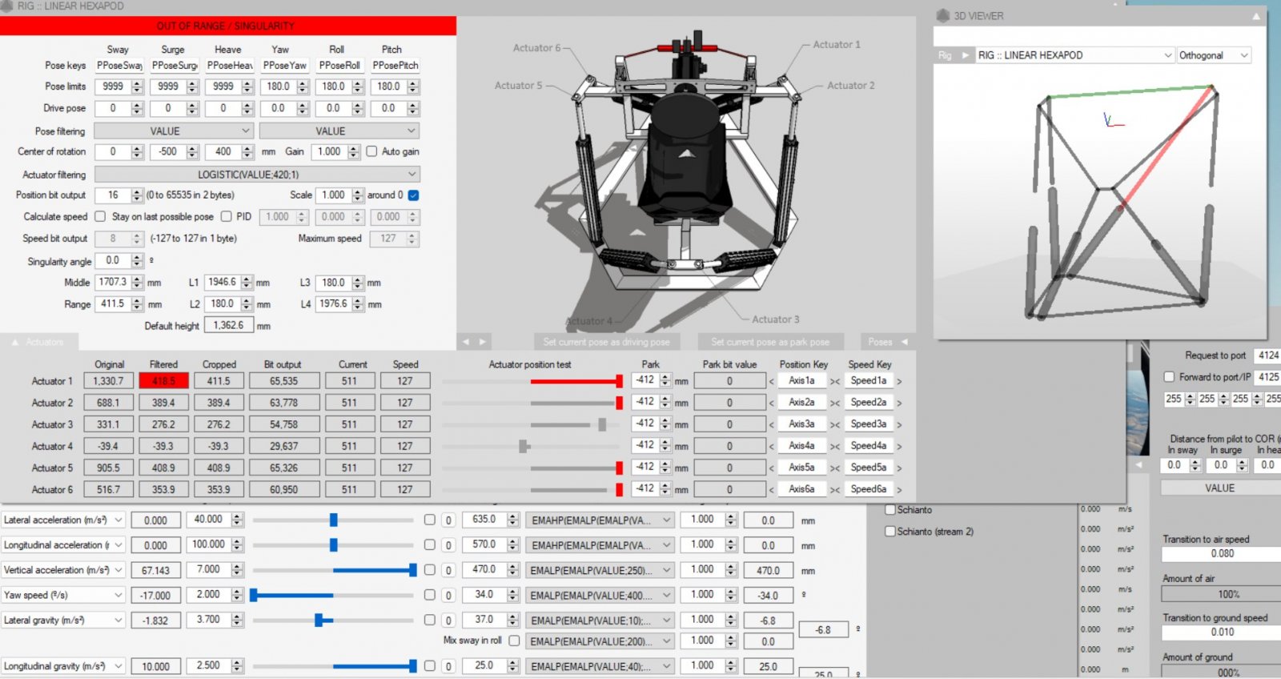
Task: Click the Rig play arrow in the 3D viewer
Action: 966,55
